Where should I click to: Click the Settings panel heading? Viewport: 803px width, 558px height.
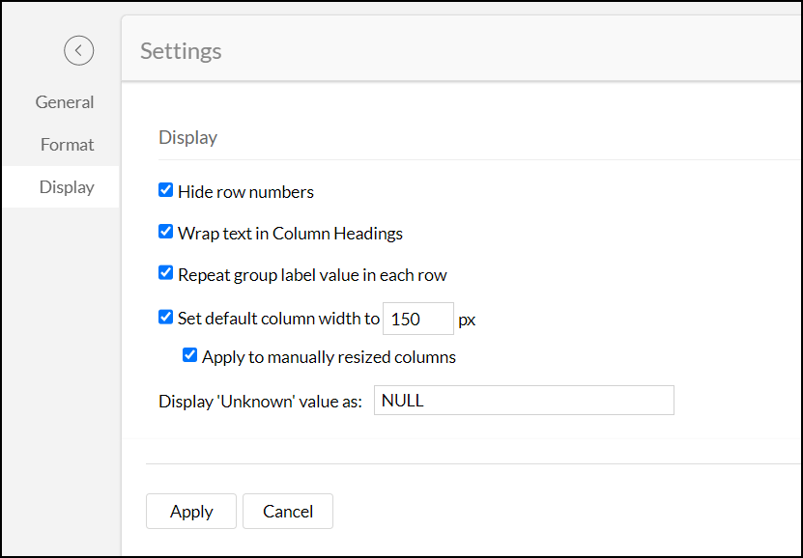[181, 50]
